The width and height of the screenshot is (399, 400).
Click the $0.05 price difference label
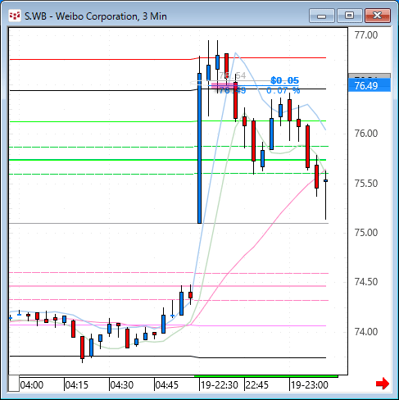pos(285,80)
